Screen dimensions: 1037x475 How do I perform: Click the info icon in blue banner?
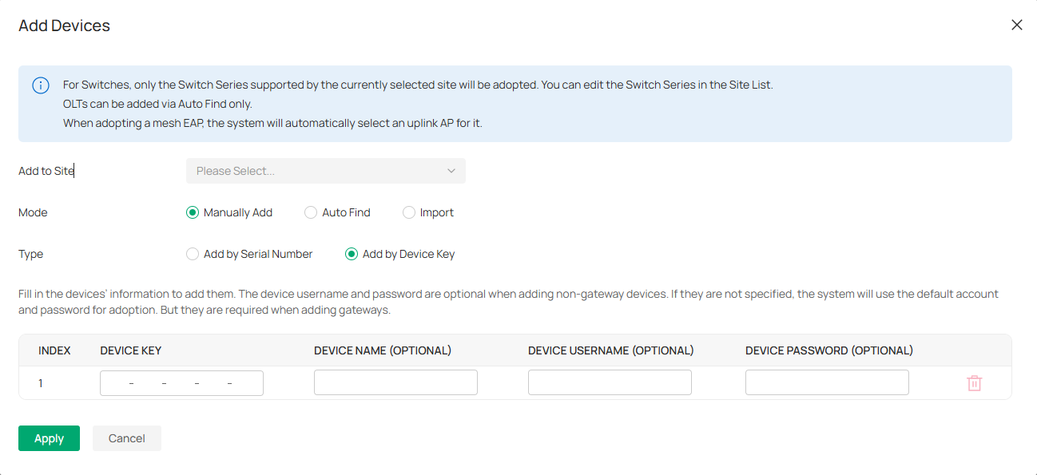41,85
